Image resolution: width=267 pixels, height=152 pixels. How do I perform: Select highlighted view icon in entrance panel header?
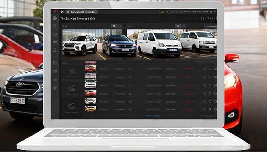pyautogui.click(x=114, y=26)
